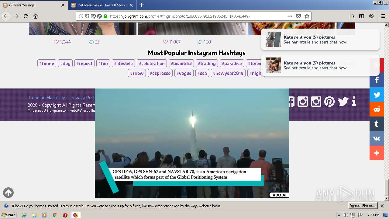
Task: Launch Chrome from the taskbar
Action: pos(55,215)
